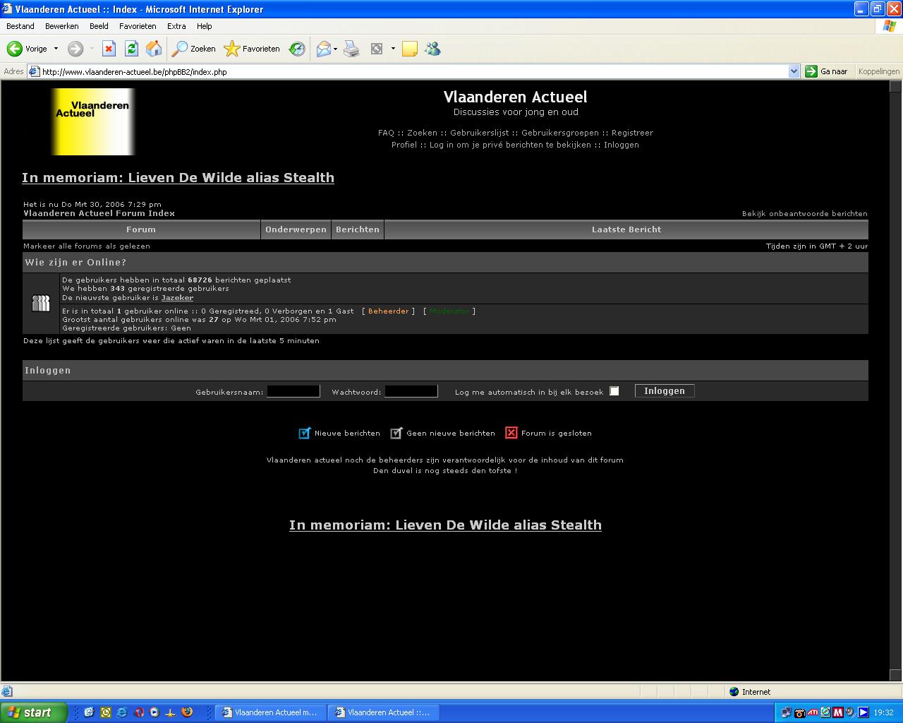Click the Gebruikersnaam input field
903x723 pixels.
tap(293, 391)
